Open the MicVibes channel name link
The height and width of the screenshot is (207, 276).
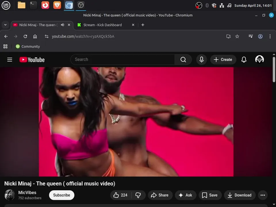click(x=27, y=193)
